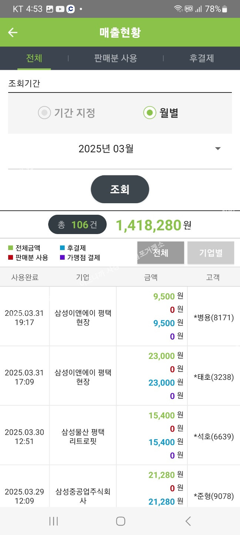240x535 pixels.
Task: Tap the Android back navigation chevron
Action: tap(188, 521)
